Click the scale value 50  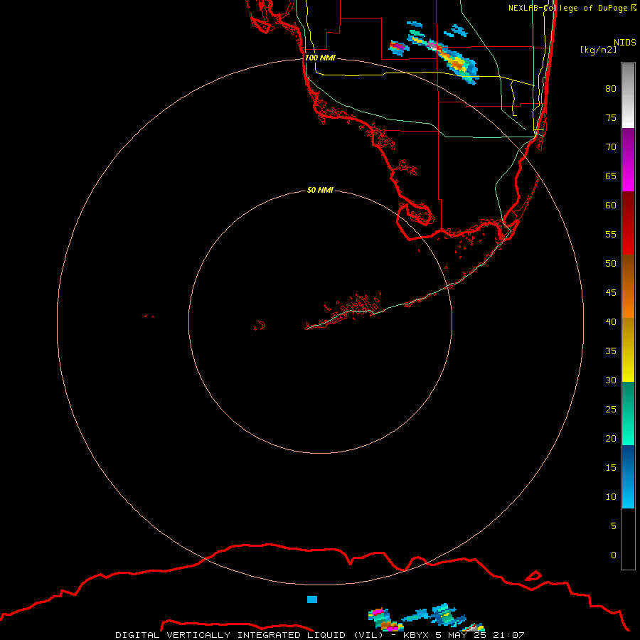click(611, 264)
